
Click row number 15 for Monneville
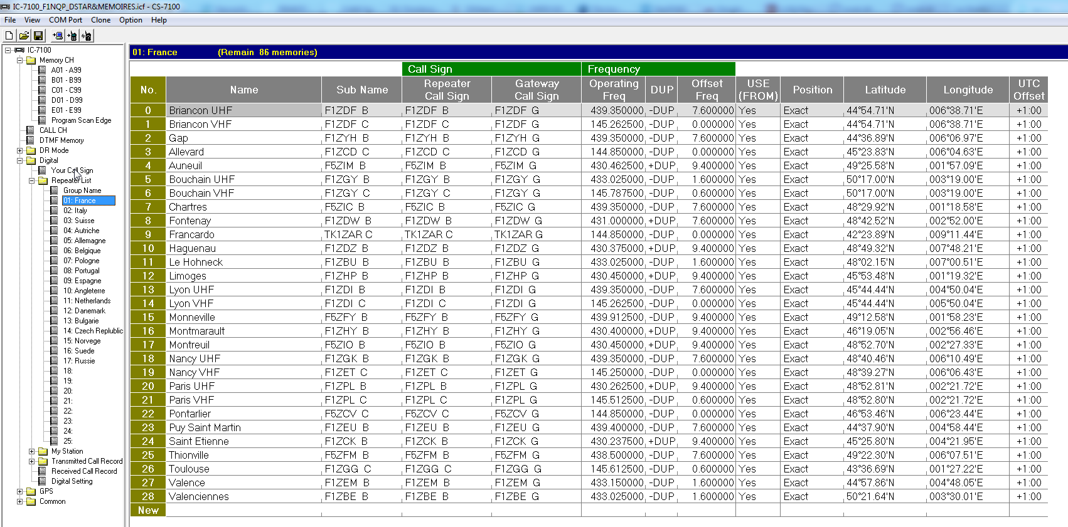click(148, 317)
